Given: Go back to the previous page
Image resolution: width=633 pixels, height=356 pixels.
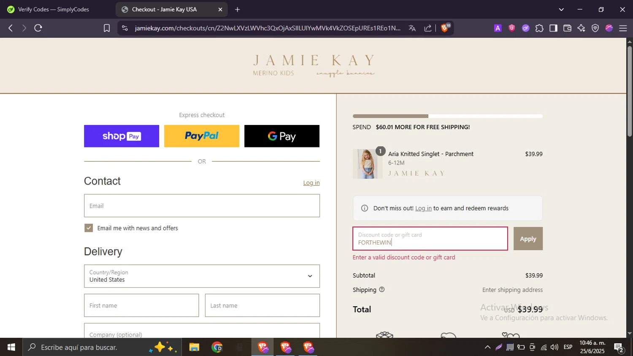Looking at the screenshot, I should point(11,28).
